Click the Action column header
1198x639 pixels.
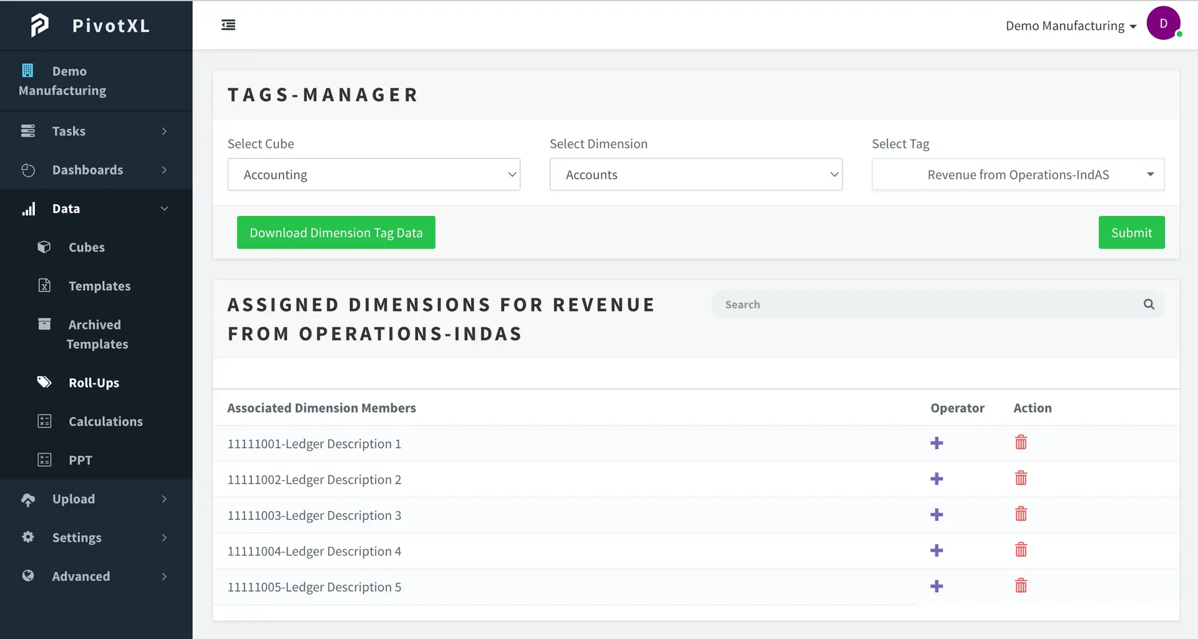tap(1032, 407)
